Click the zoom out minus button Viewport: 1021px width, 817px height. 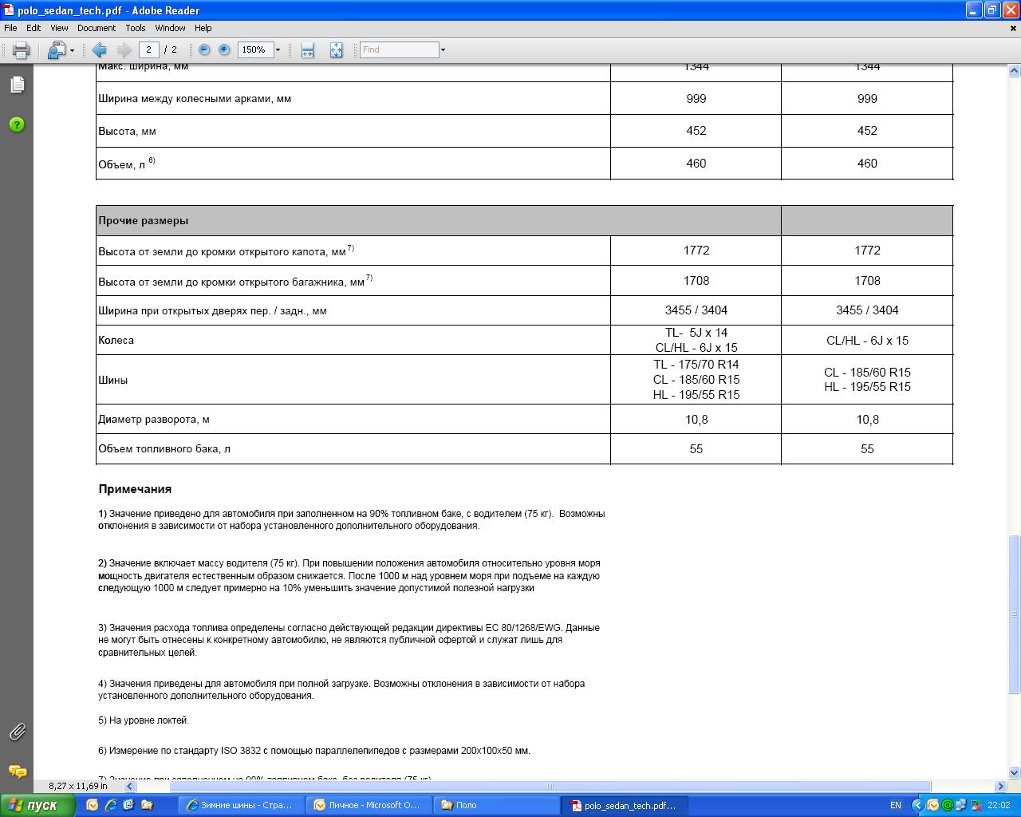pyautogui.click(x=204, y=49)
